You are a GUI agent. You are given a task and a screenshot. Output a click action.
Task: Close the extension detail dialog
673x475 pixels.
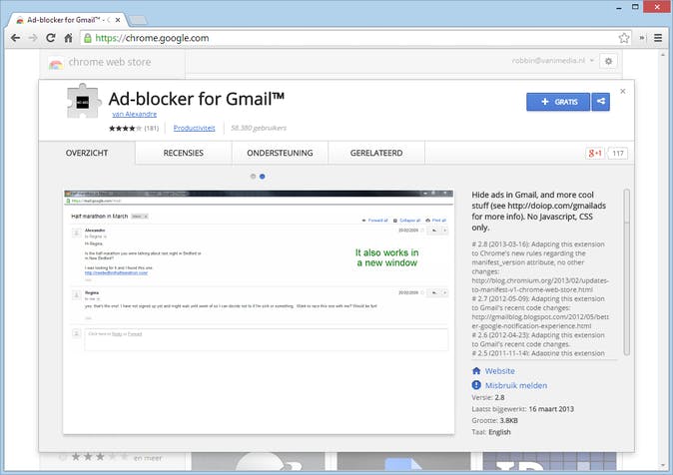tap(623, 91)
